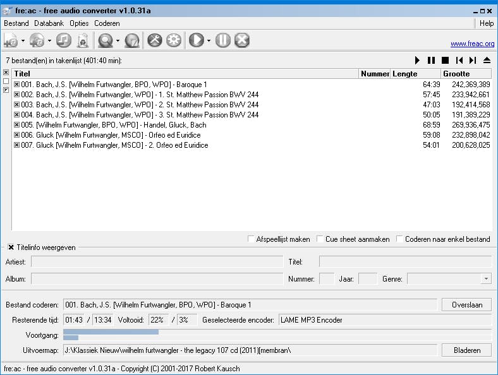The image size is (498, 375).
Task: Open the Bestand menu
Action: click(16, 23)
